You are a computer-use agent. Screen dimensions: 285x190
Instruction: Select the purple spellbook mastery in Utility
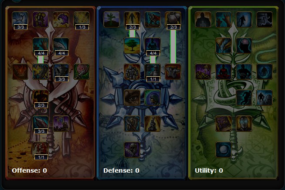click(x=224, y=124)
